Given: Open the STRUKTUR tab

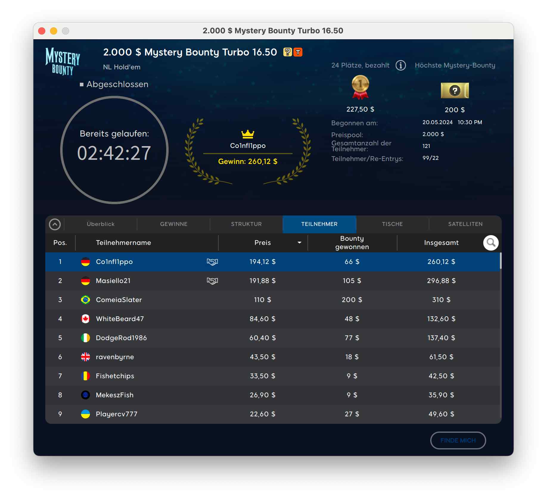Looking at the screenshot, I should point(246,224).
